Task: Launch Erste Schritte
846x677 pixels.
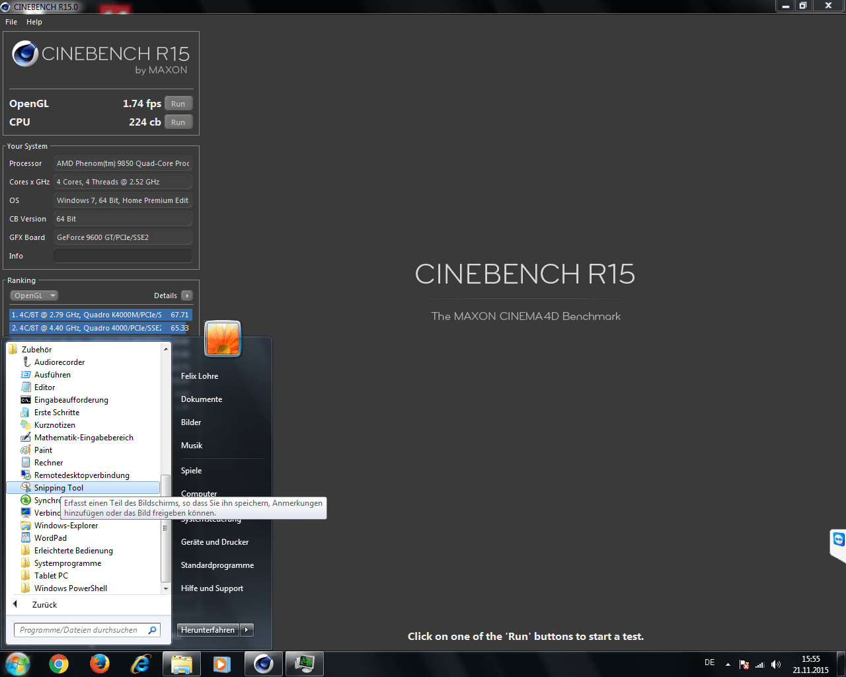Action: (x=57, y=413)
